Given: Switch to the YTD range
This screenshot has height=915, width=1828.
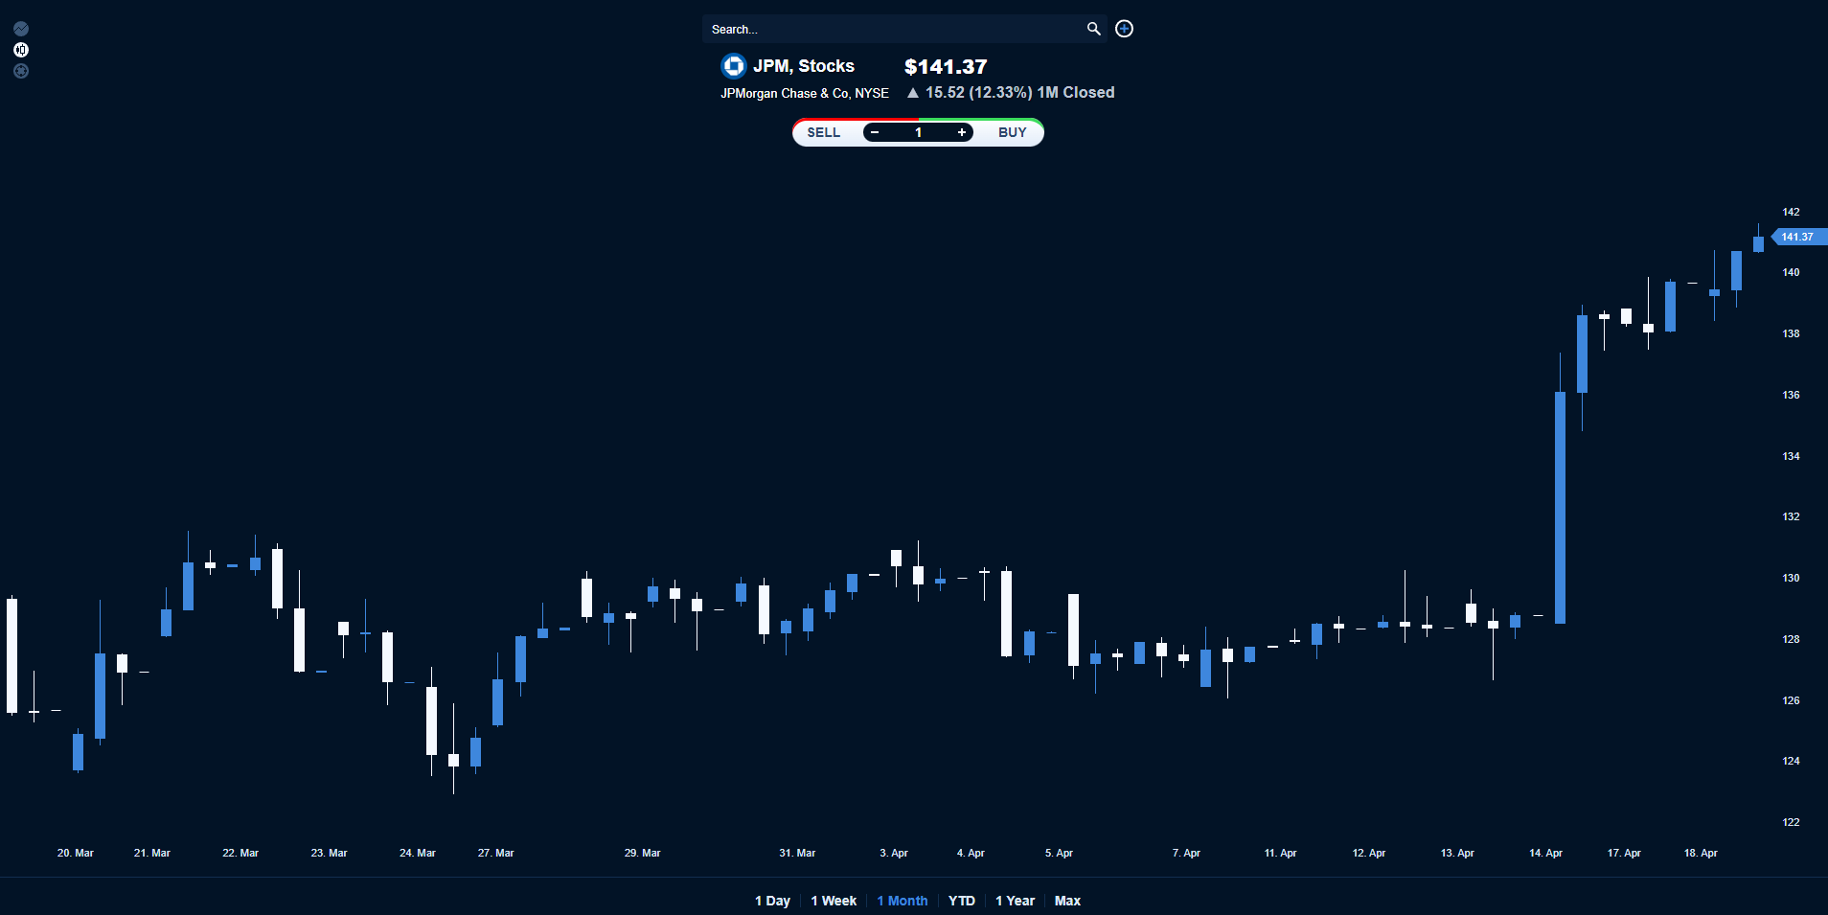Looking at the screenshot, I should pos(962,901).
